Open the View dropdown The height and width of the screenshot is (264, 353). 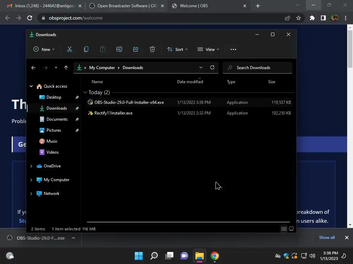coord(208,49)
